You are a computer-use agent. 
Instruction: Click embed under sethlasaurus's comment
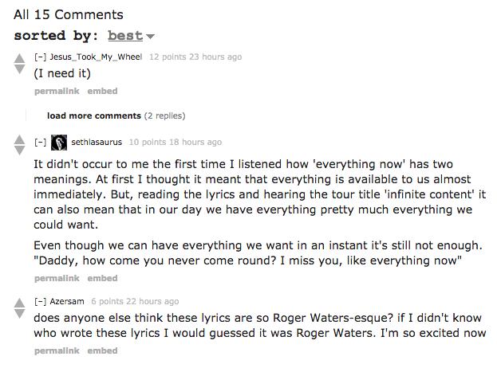pos(102,278)
